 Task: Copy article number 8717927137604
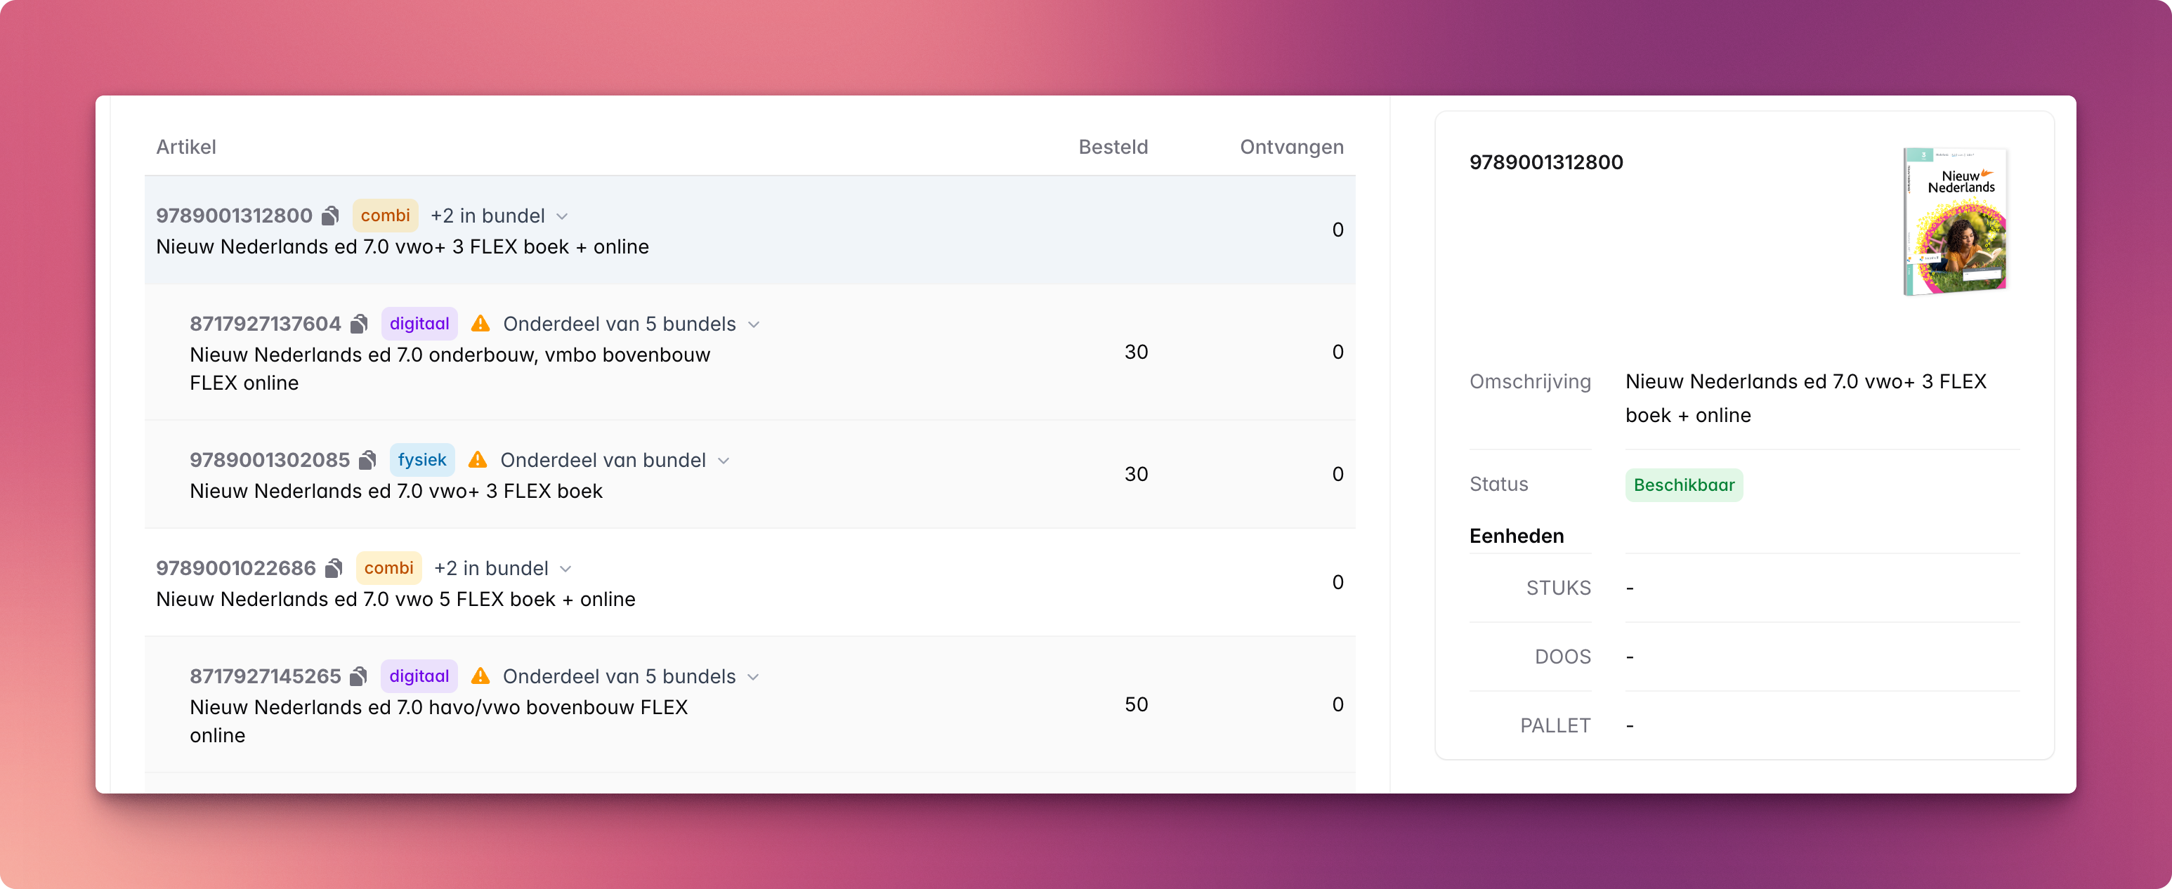coord(359,324)
